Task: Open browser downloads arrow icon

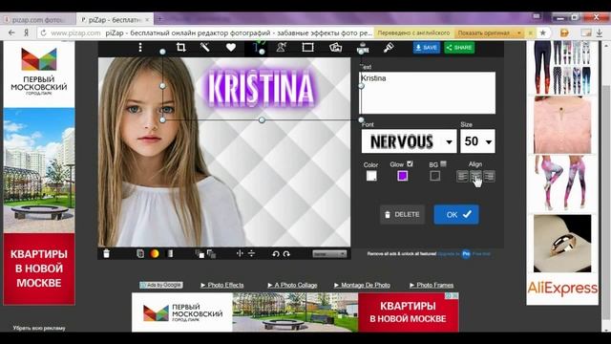Action: (x=600, y=33)
